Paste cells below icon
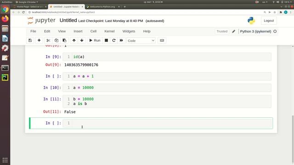Viewport: 294px width, 165px height. [x=64, y=40]
